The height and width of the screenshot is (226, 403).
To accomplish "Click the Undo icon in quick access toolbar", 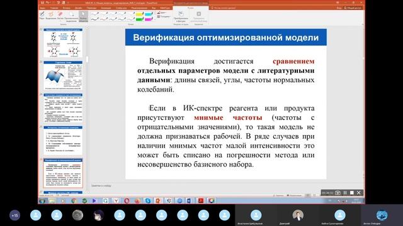I will point(48,3).
